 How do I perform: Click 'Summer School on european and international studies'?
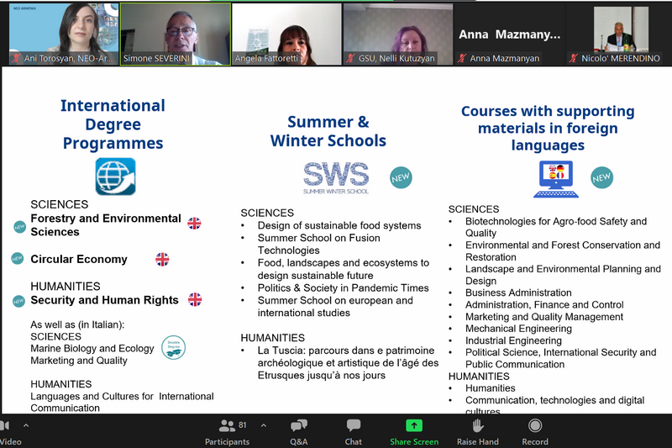pyautogui.click(x=335, y=307)
